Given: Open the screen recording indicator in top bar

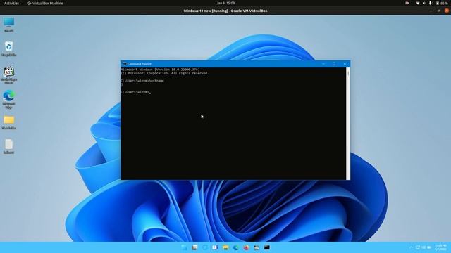Looking at the screenshot, I should [x=407, y=3].
